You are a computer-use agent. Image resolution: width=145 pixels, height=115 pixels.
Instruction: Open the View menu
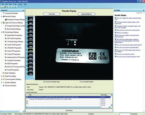(x=10, y=4)
